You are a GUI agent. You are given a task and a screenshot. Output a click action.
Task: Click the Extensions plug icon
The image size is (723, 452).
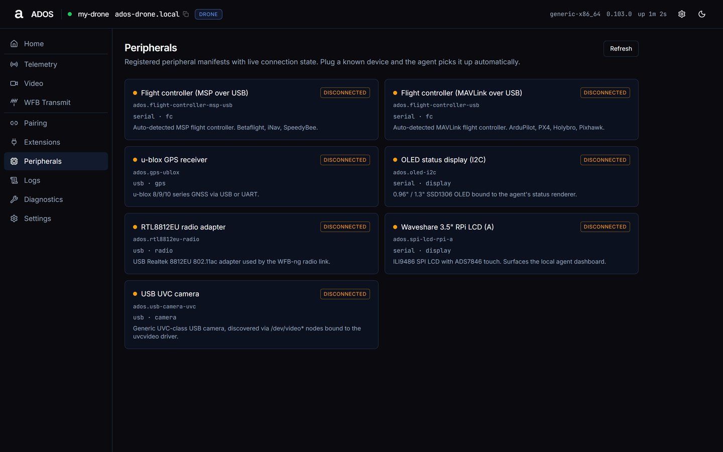pos(14,142)
